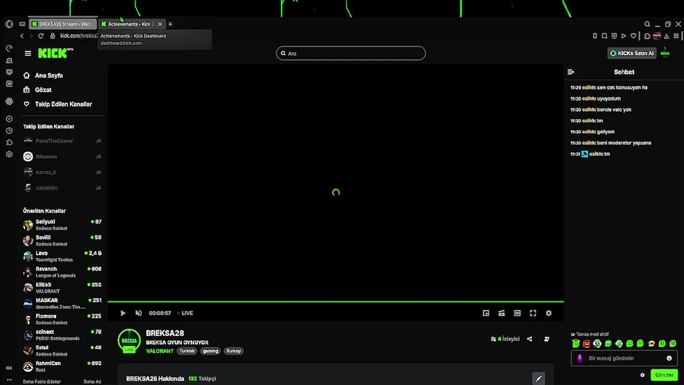The image size is (684, 385).
Task: Open Takip Edilen Kanallar nav link
Action: 58,104
